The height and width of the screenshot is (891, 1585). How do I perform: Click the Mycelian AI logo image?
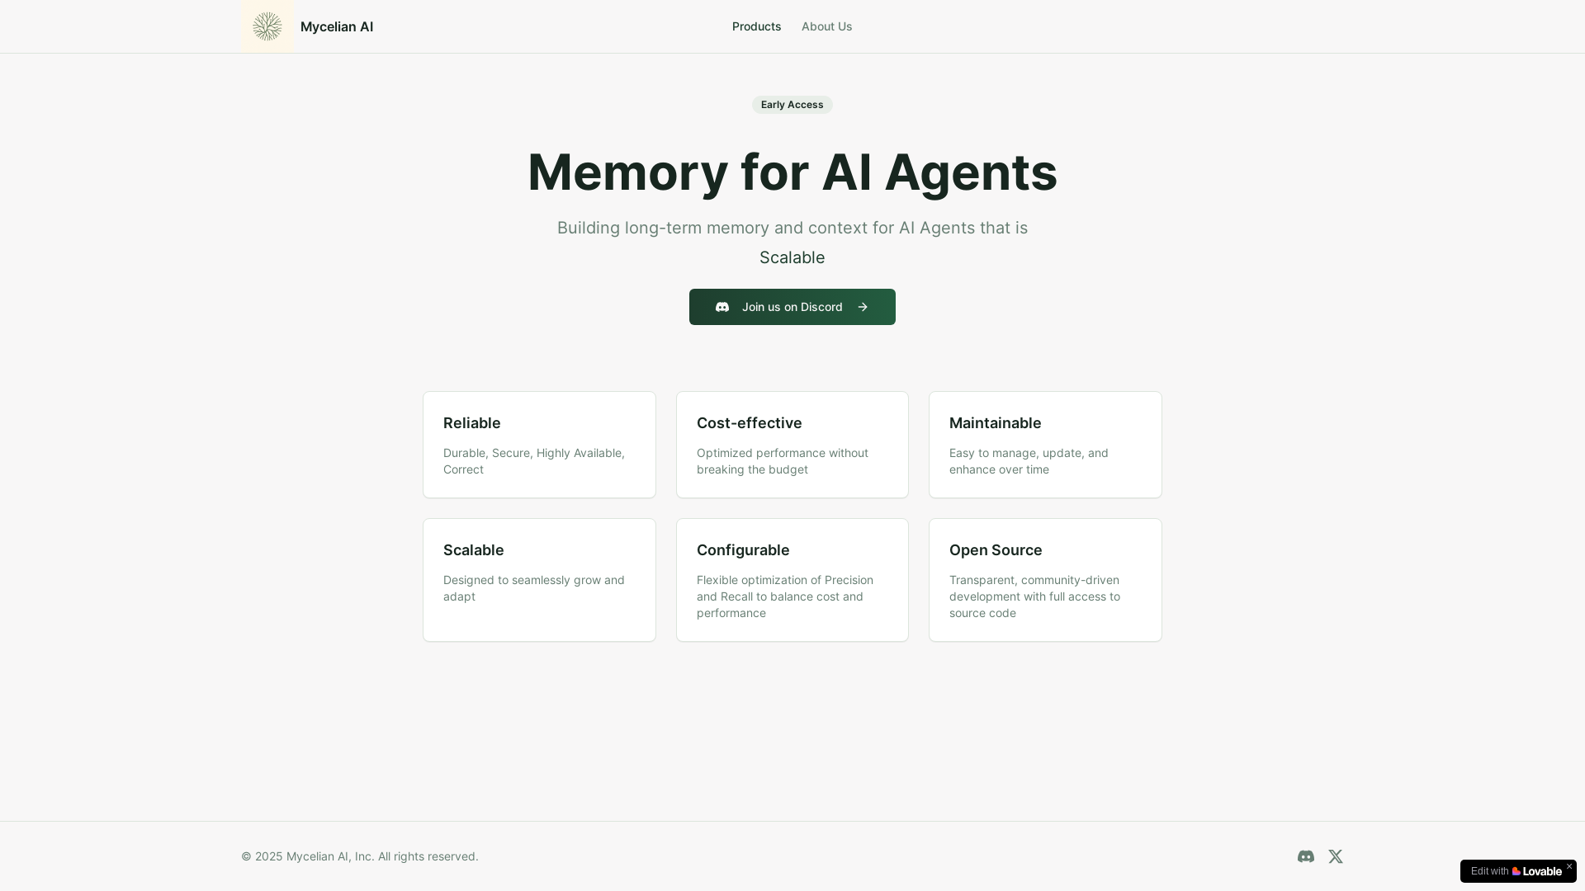[267, 26]
